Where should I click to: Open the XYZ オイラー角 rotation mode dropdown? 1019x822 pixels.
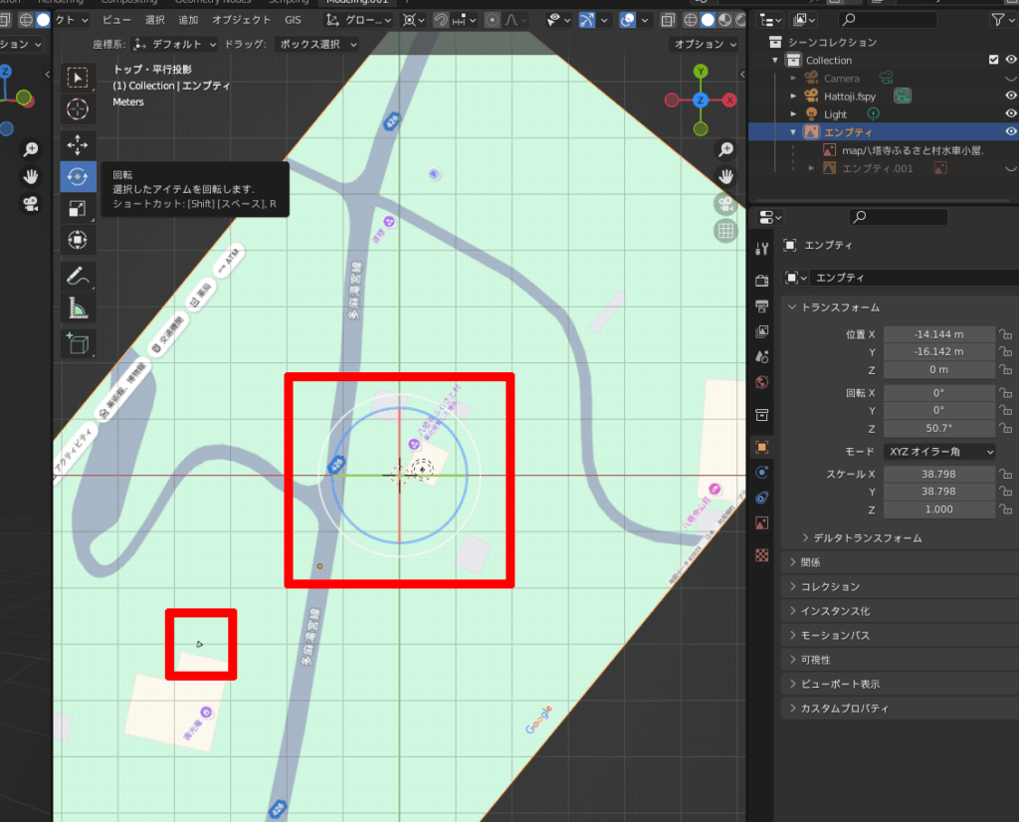[939, 452]
